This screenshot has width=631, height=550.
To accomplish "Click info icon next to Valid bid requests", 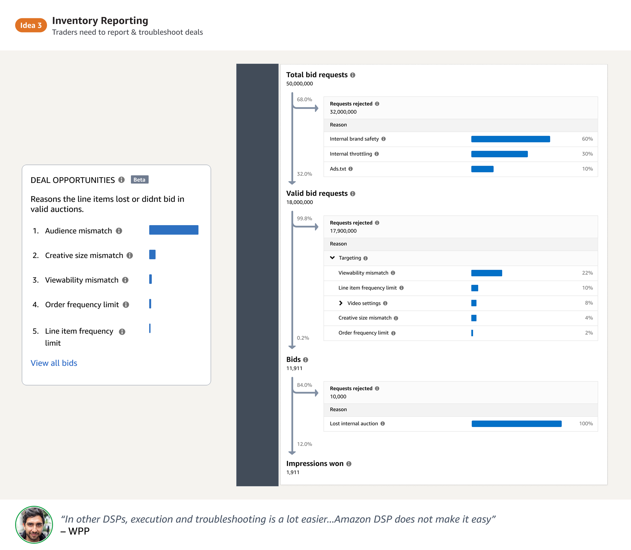I will 353,194.
